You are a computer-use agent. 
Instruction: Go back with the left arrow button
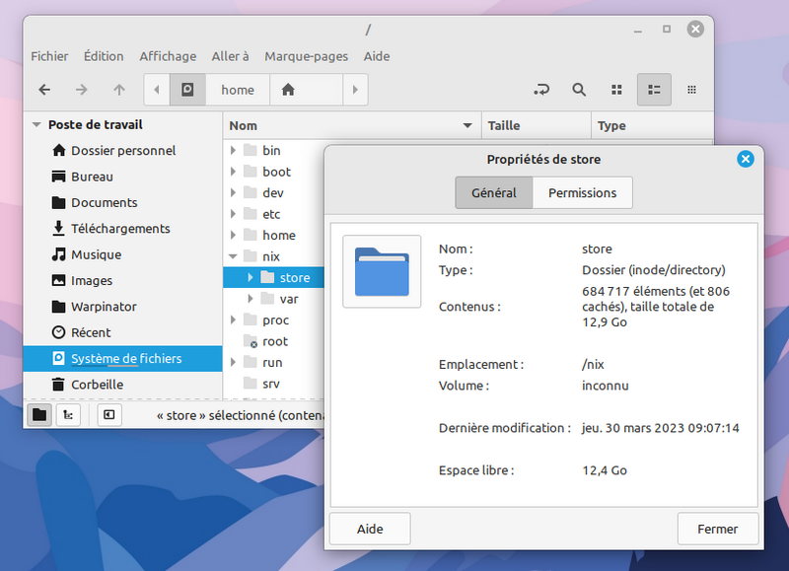44,90
